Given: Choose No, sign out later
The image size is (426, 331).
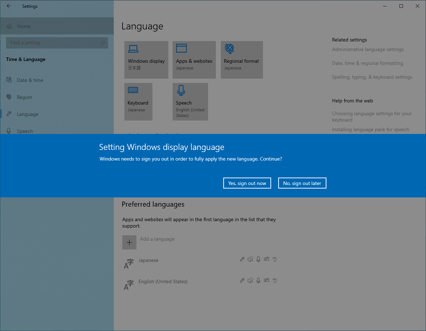Looking at the screenshot, I should click(302, 183).
